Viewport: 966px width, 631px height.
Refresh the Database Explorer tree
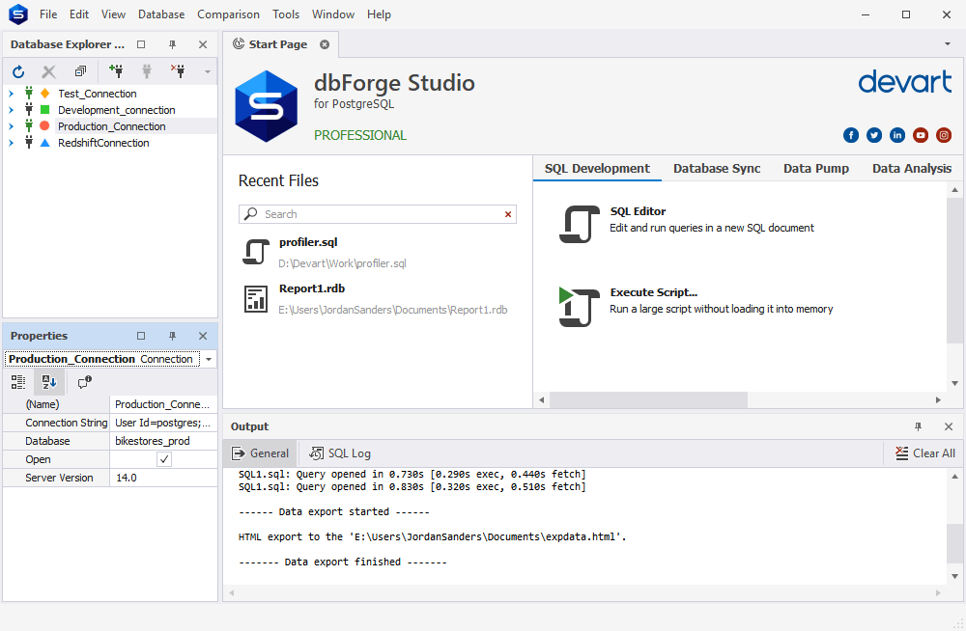coord(17,71)
